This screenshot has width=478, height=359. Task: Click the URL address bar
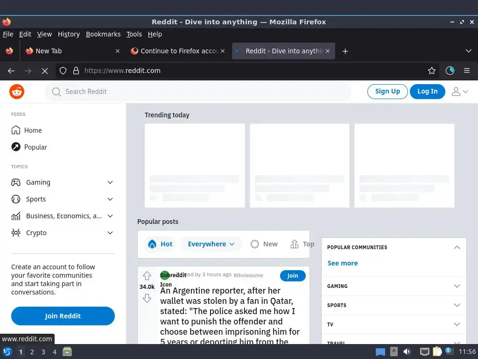247,71
